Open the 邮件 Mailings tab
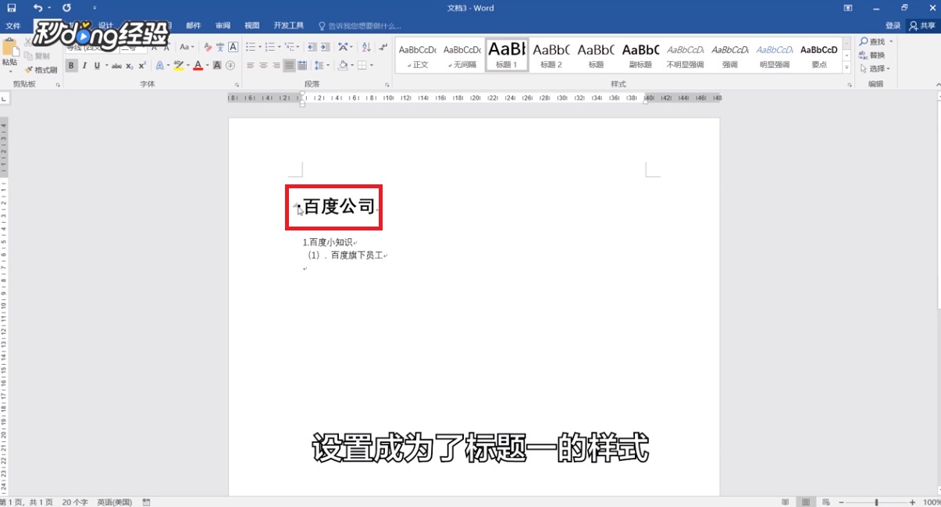This screenshot has height=507, width=941. [x=194, y=26]
